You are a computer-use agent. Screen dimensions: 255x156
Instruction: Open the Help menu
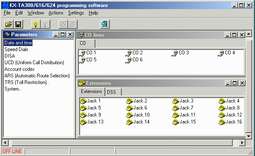pos(93,13)
